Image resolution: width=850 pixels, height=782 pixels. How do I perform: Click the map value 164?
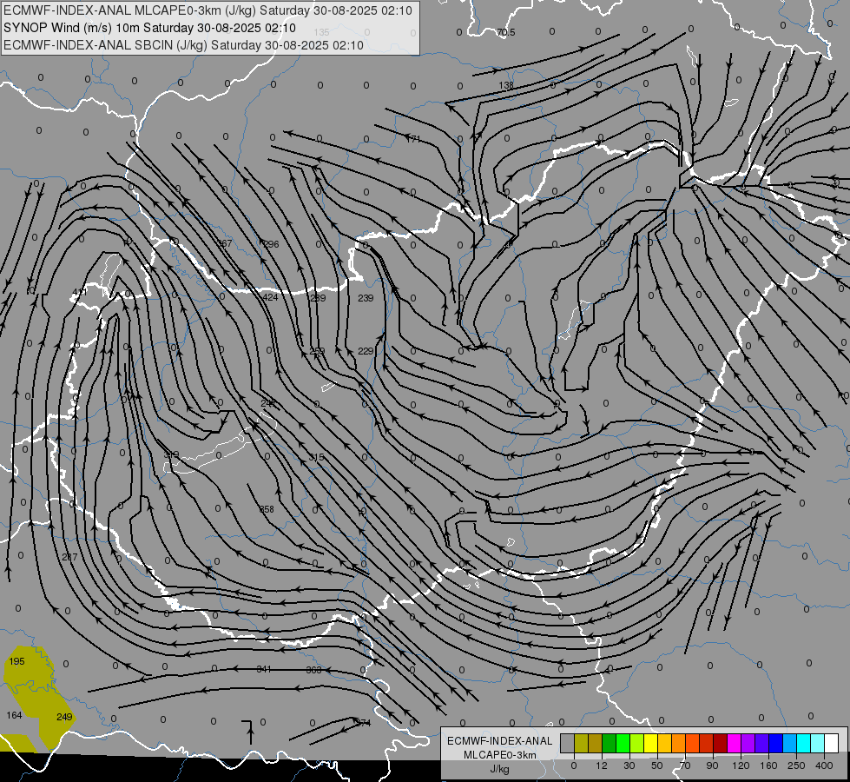(14, 715)
